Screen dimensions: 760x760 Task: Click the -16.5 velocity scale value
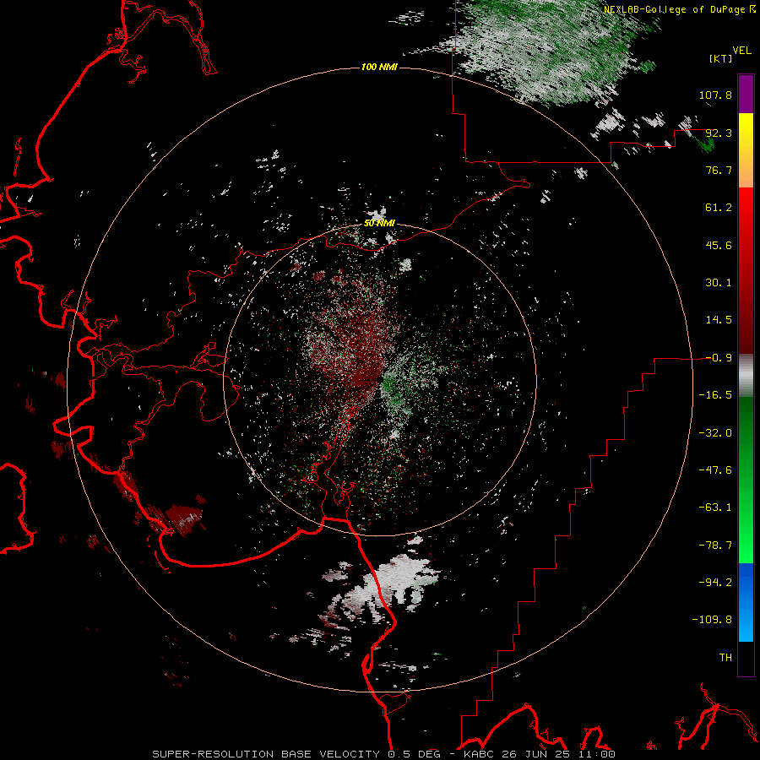(x=715, y=395)
